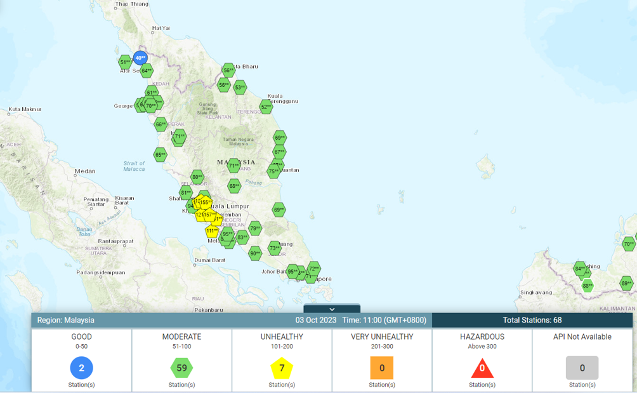
Task: Click the Total Stations: 68 header
Action: (532, 320)
